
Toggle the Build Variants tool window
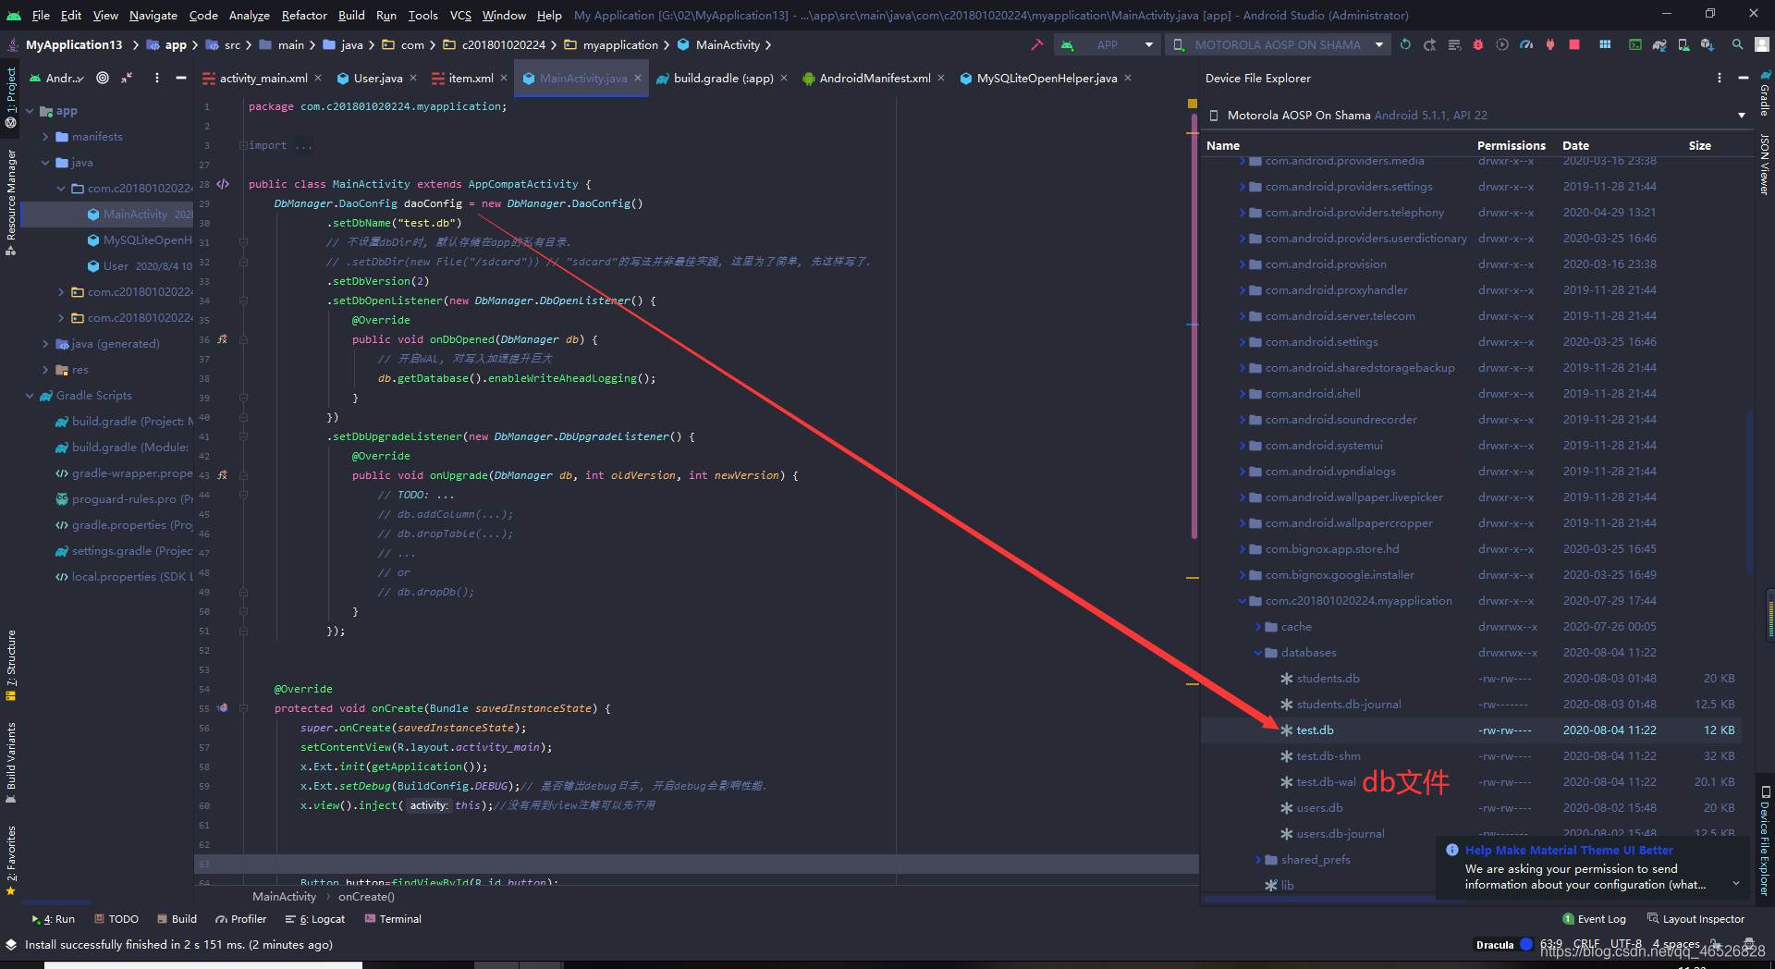point(11,762)
